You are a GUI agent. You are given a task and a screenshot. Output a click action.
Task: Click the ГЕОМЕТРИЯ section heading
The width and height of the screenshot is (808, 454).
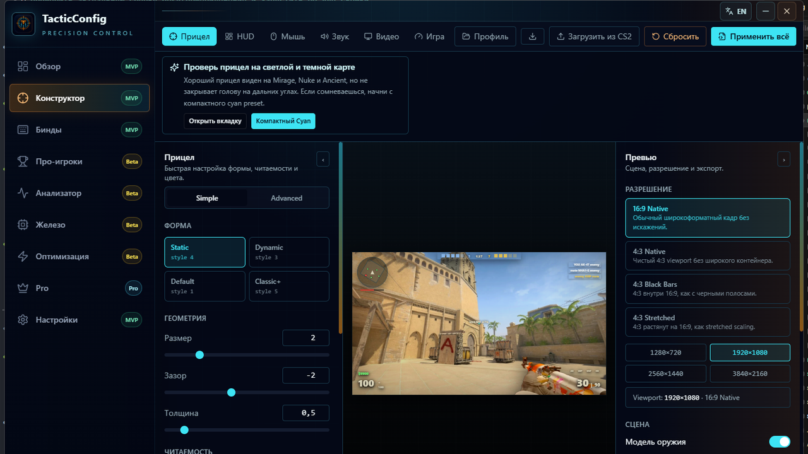coord(185,318)
